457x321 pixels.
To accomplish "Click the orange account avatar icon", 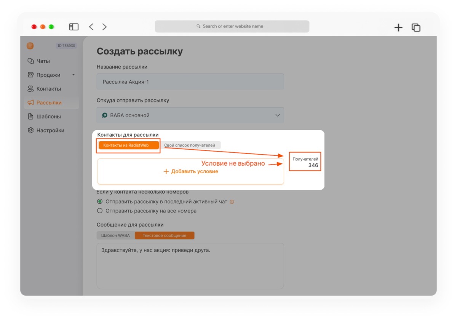I will (x=30, y=46).
